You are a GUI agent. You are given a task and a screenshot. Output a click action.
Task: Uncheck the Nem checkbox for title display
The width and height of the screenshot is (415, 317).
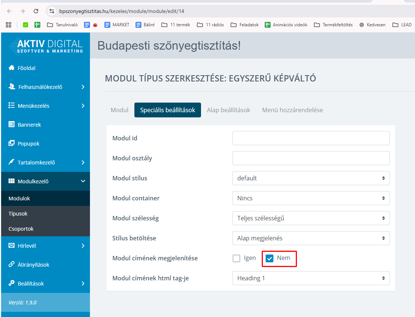[x=270, y=258]
